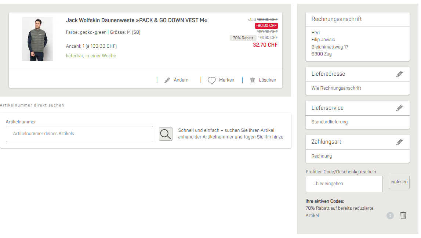Open info icon for active codes
The height and width of the screenshot is (238, 421).
click(390, 216)
